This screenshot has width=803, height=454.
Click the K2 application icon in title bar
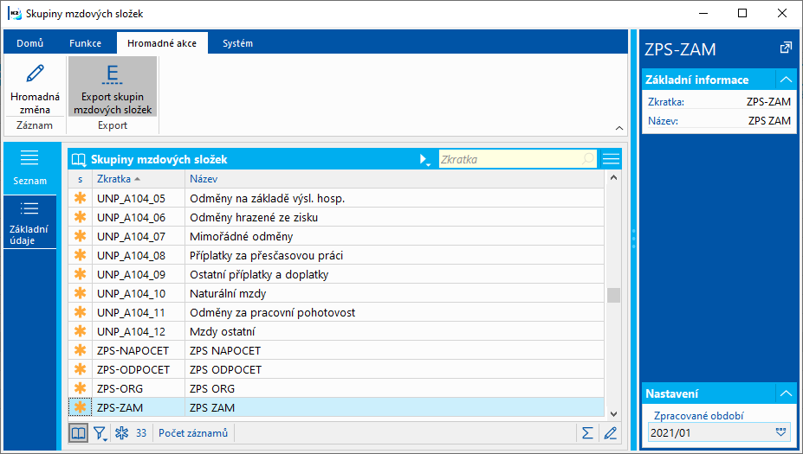[15, 13]
